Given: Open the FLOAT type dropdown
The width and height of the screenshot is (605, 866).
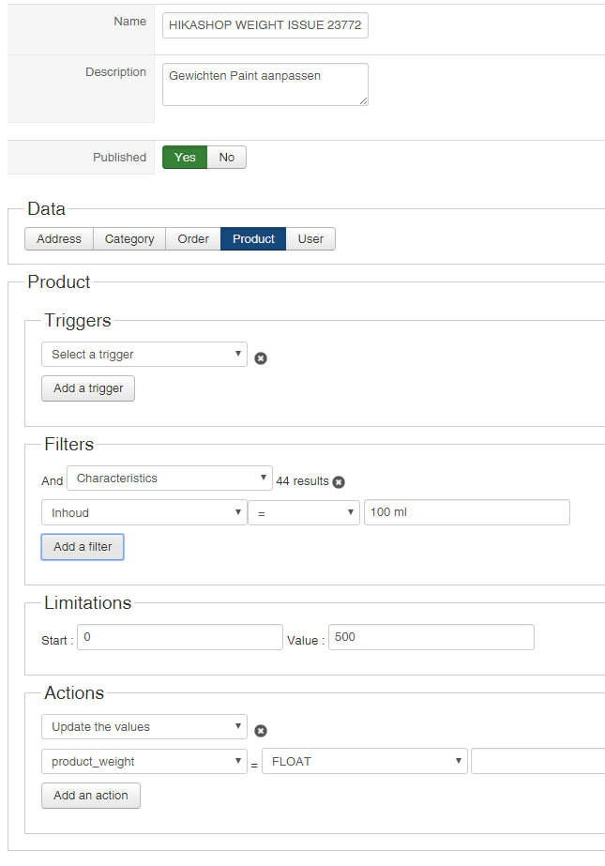Looking at the screenshot, I should coord(364,762).
